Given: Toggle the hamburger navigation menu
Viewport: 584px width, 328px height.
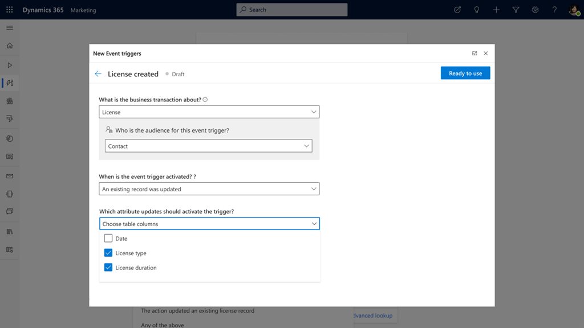Looking at the screenshot, I should [10, 28].
